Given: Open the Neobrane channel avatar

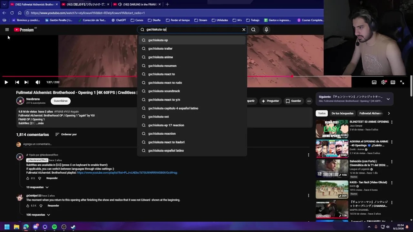Looking at the screenshot, I should pos(20,101).
